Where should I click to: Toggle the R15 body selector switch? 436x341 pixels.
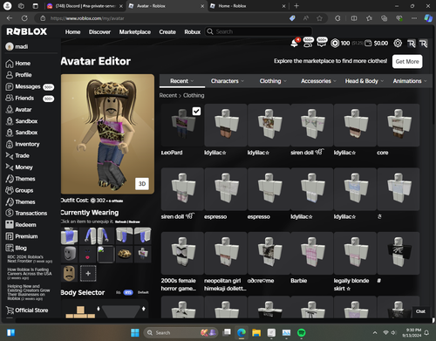coord(128,292)
